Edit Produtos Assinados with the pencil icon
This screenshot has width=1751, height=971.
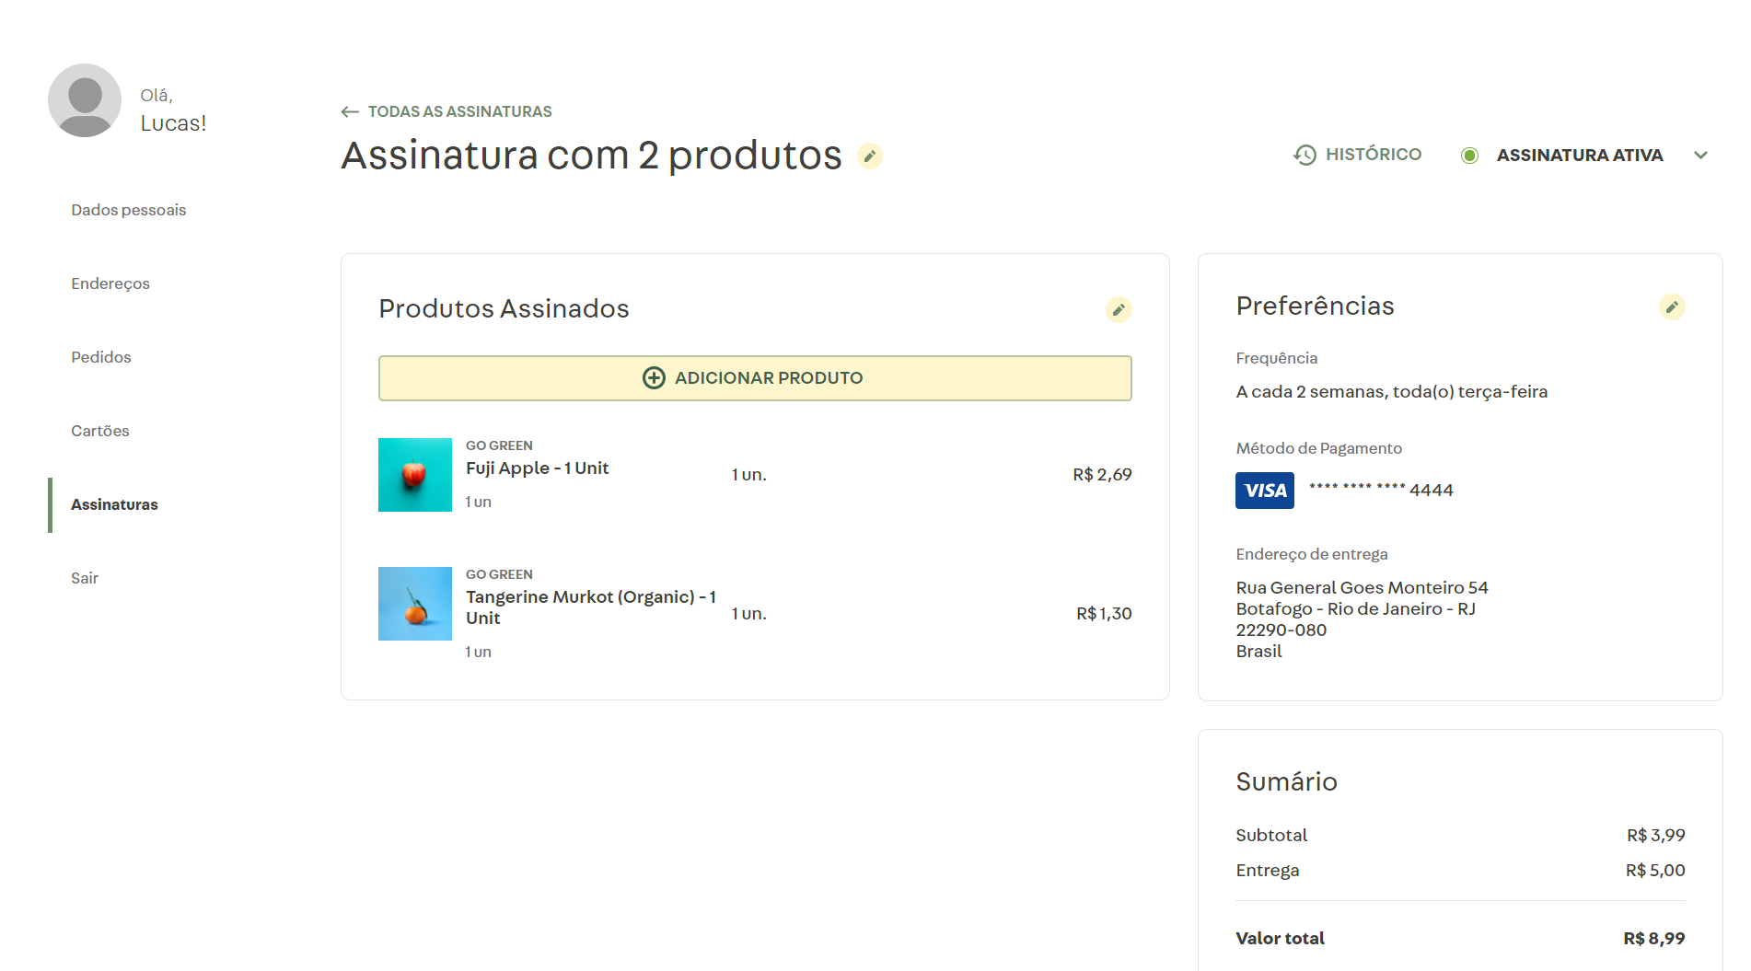pyautogui.click(x=1118, y=310)
